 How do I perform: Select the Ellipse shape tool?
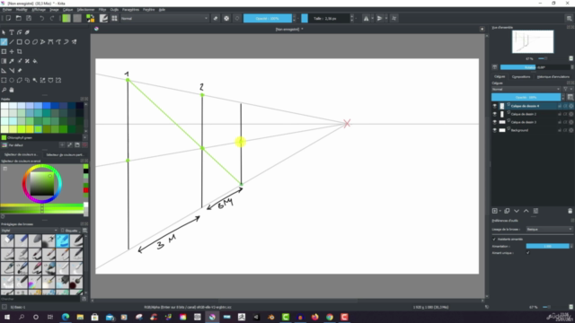point(27,42)
